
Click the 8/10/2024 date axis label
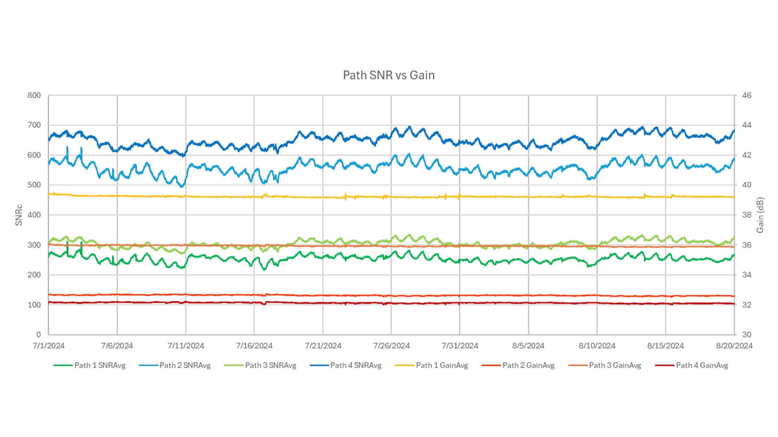point(597,346)
